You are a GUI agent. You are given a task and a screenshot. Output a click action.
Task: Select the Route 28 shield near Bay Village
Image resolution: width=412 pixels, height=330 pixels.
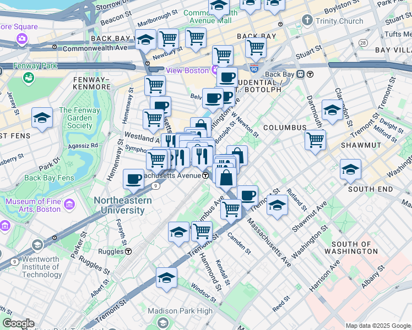coord(363,43)
